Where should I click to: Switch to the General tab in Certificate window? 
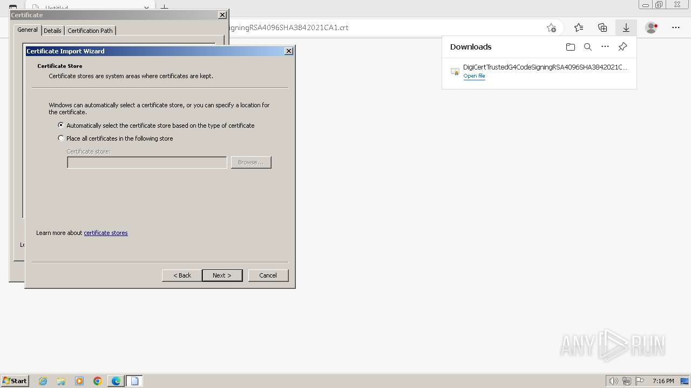click(27, 30)
